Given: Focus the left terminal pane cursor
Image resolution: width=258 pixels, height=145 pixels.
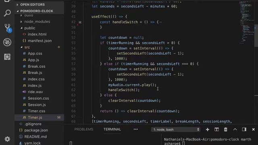Looking at the screenshot, I should click(71, 143).
